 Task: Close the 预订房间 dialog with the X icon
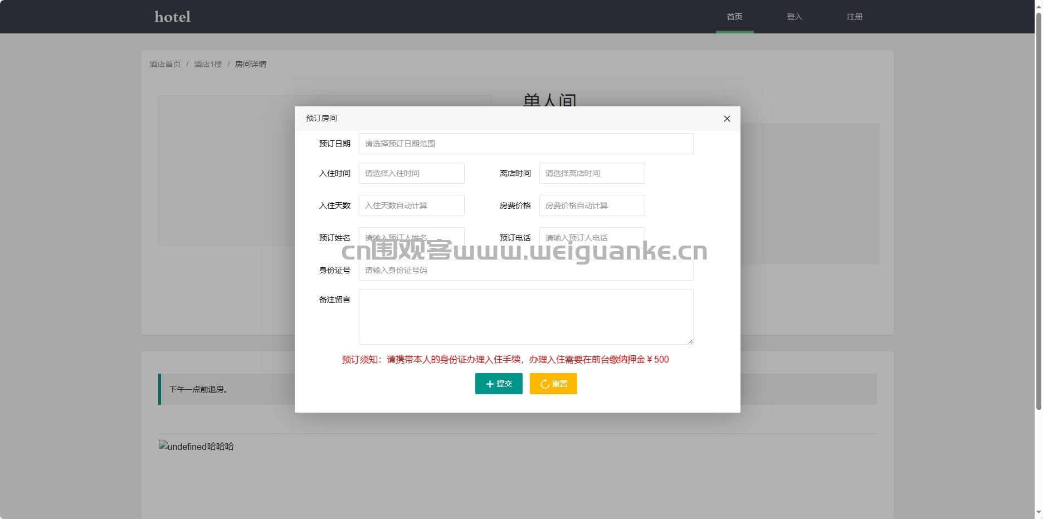point(727,119)
